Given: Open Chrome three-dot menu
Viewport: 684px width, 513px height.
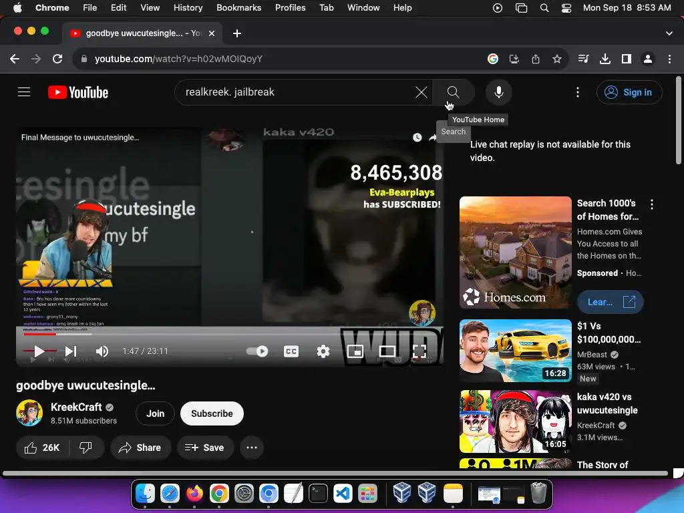Looking at the screenshot, I should [669, 59].
